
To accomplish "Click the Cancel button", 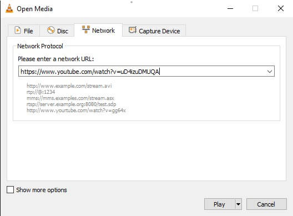I will coord(266,204).
